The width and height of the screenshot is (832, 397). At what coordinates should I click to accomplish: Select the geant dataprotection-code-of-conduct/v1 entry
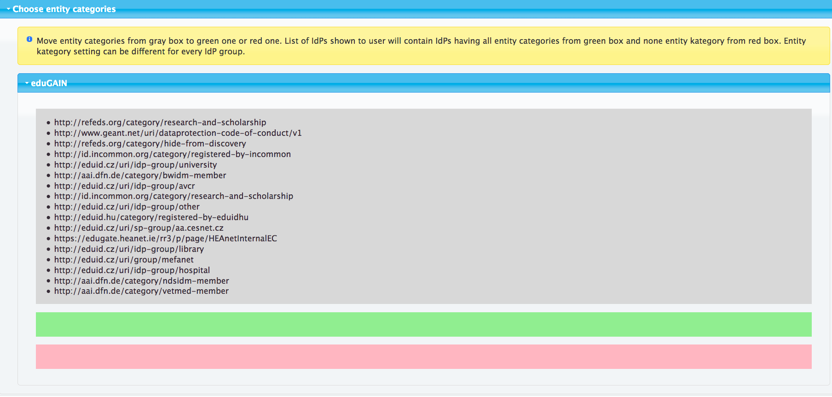178,133
